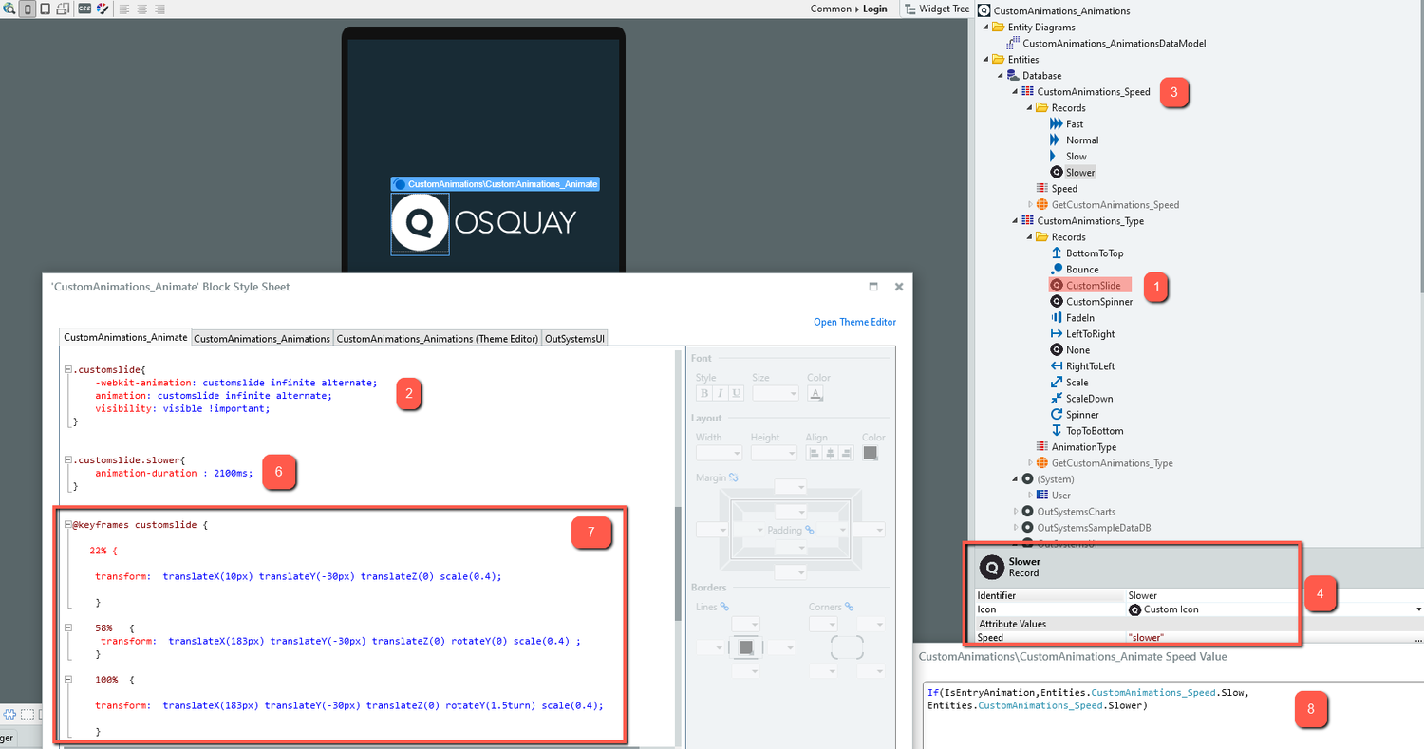The image size is (1424, 749).
Task: Select the Fast record icon in the tree
Action: (1058, 123)
